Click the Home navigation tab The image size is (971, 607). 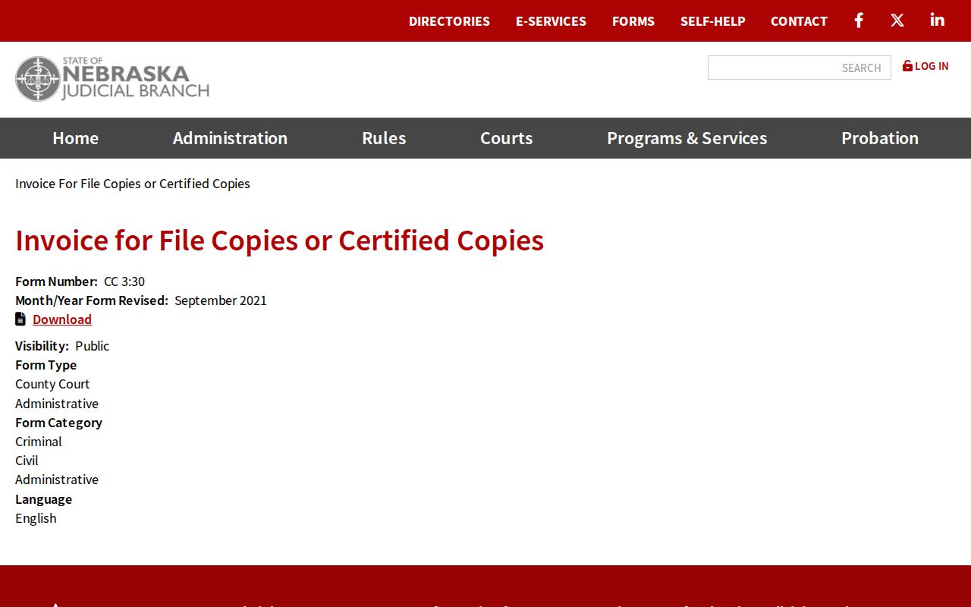click(x=75, y=138)
